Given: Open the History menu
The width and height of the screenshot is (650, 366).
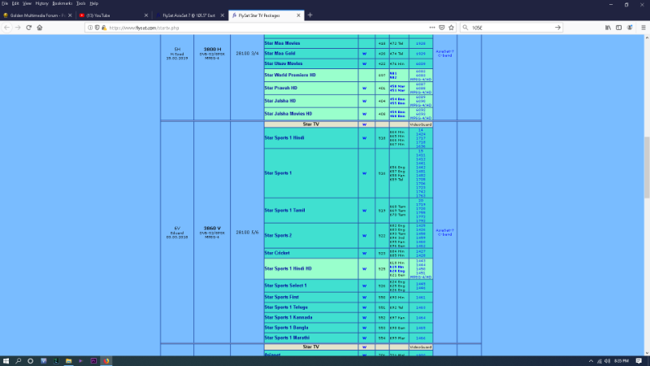Looking at the screenshot, I should [x=42, y=3].
